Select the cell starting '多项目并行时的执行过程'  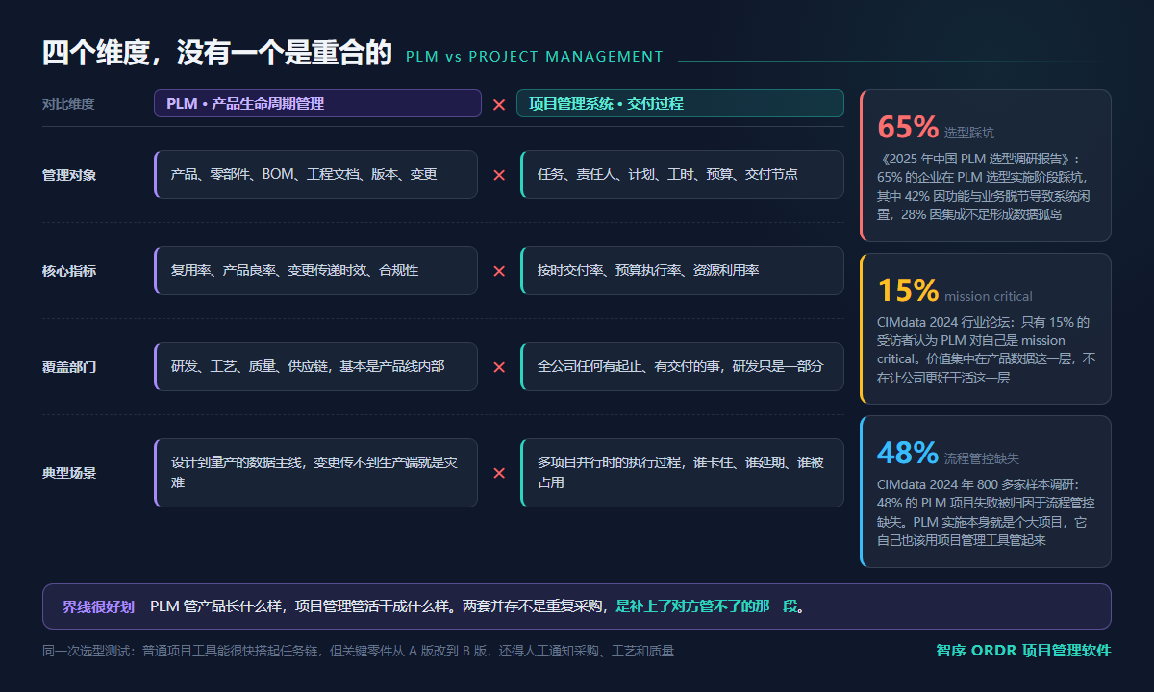click(682, 472)
